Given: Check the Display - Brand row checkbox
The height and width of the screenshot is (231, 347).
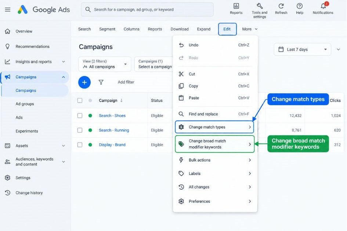Looking at the screenshot, I should pos(80,145).
